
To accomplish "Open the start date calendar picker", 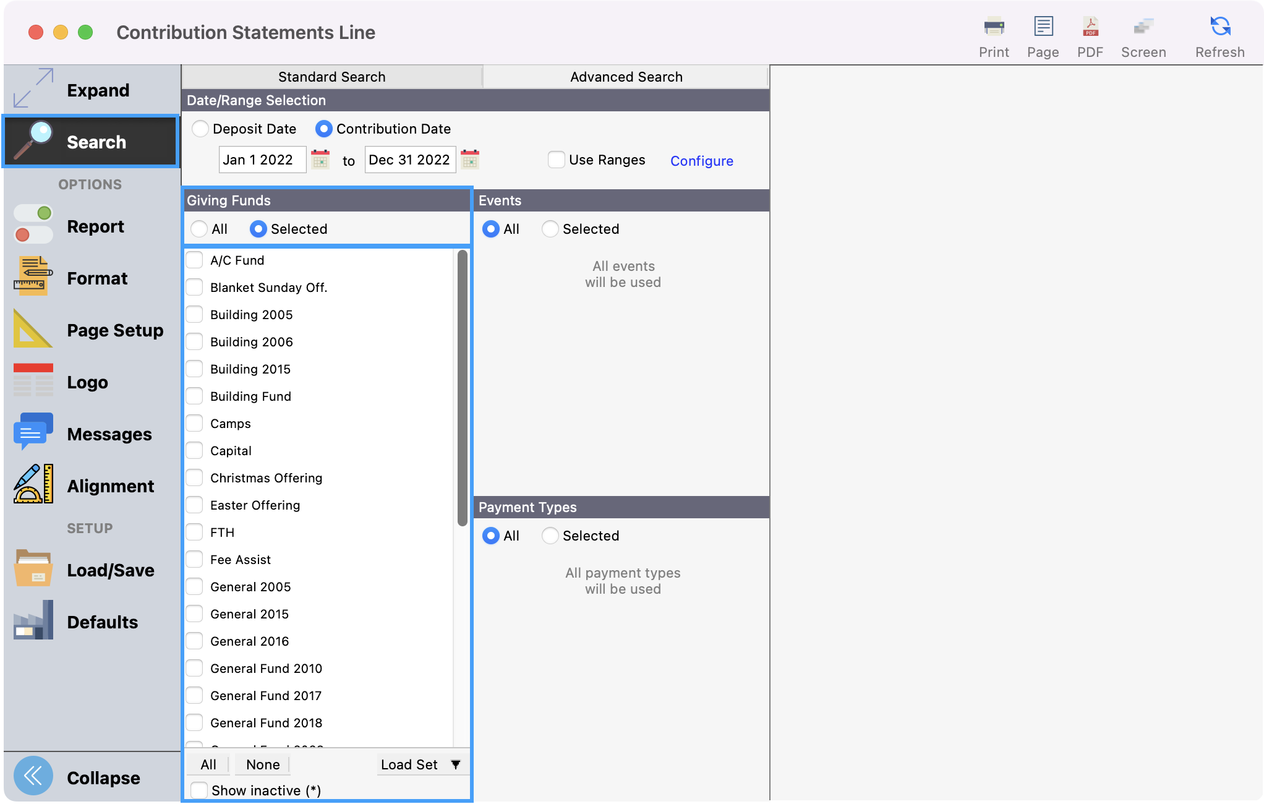I will click(x=320, y=160).
